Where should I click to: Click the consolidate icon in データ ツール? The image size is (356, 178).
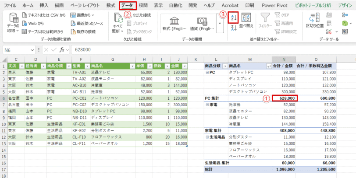coord(345,15)
